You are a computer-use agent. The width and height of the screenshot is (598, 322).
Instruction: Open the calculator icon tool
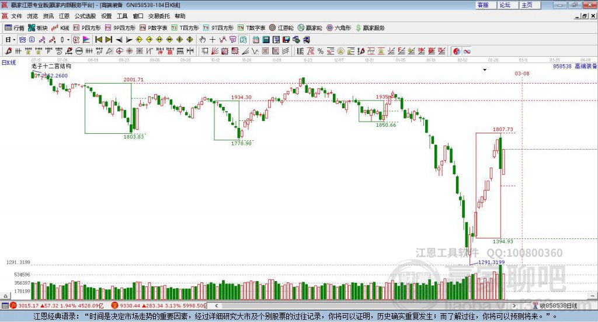click(266, 40)
